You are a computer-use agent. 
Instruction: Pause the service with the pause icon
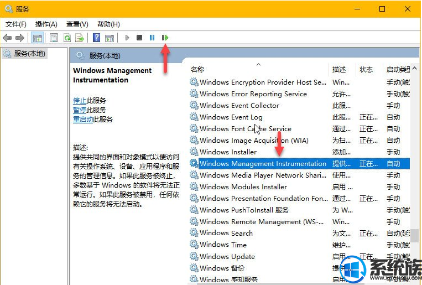pos(152,38)
